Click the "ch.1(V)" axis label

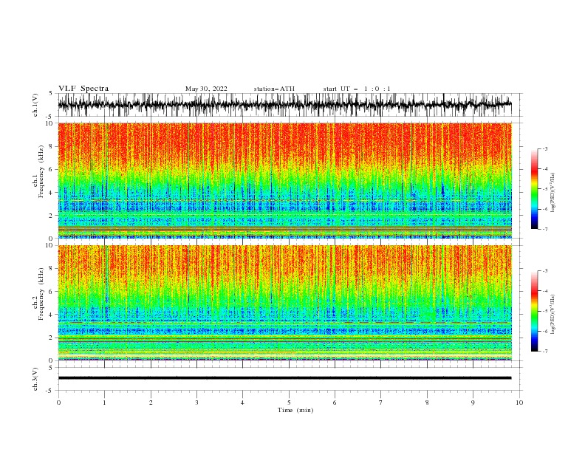35,105
